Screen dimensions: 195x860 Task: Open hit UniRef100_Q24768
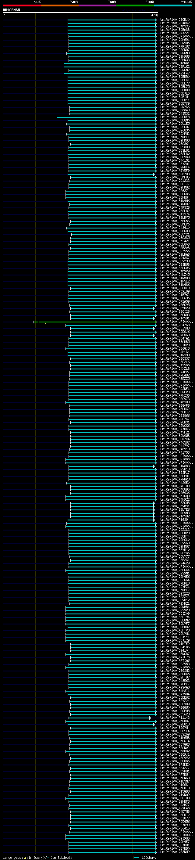point(175,325)
